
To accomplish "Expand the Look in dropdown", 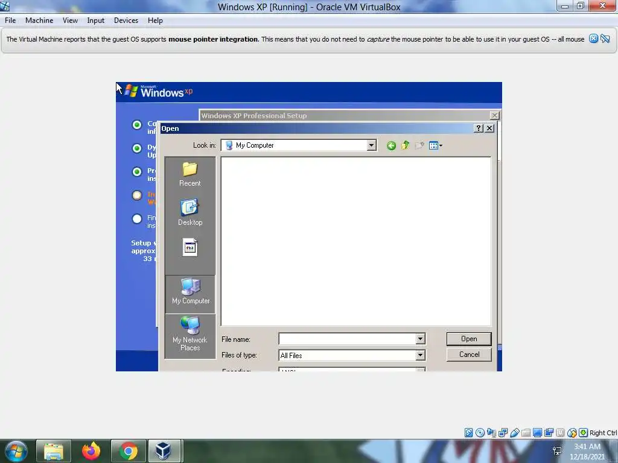I will pyautogui.click(x=371, y=146).
